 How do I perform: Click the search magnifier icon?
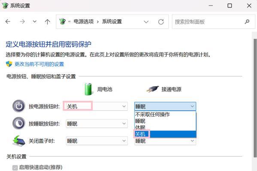(247, 21)
